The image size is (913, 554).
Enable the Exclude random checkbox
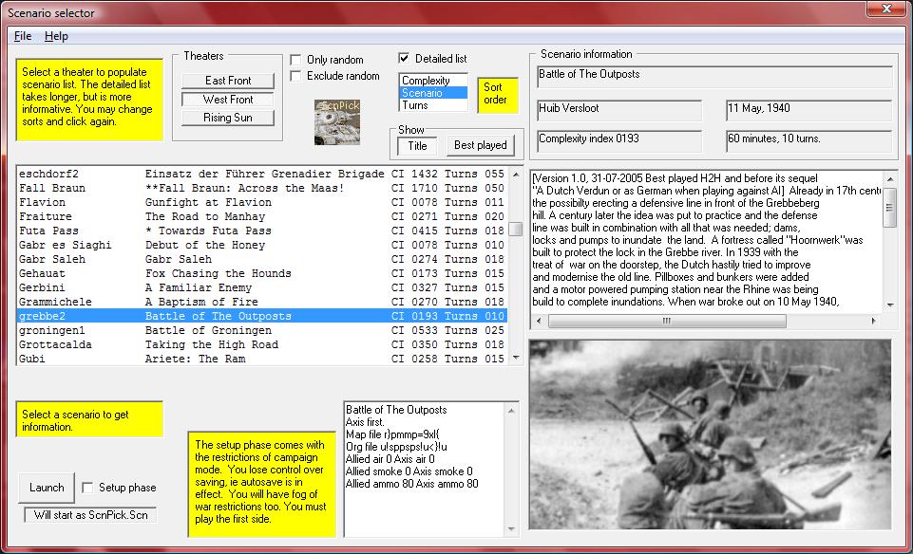(x=295, y=76)
